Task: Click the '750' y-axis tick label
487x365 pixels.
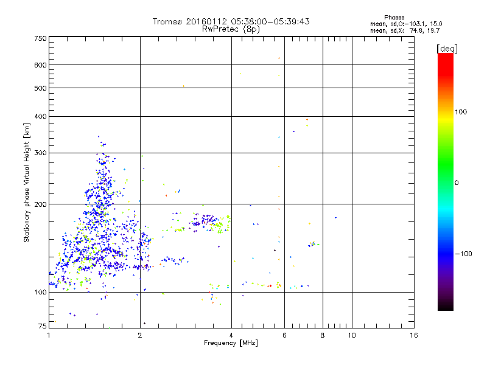Action: [x=40, y=38]
